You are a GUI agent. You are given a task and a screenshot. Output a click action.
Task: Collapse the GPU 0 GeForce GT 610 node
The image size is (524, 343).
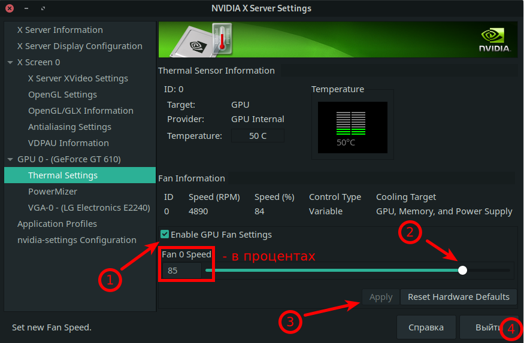[x=10, y=159]
